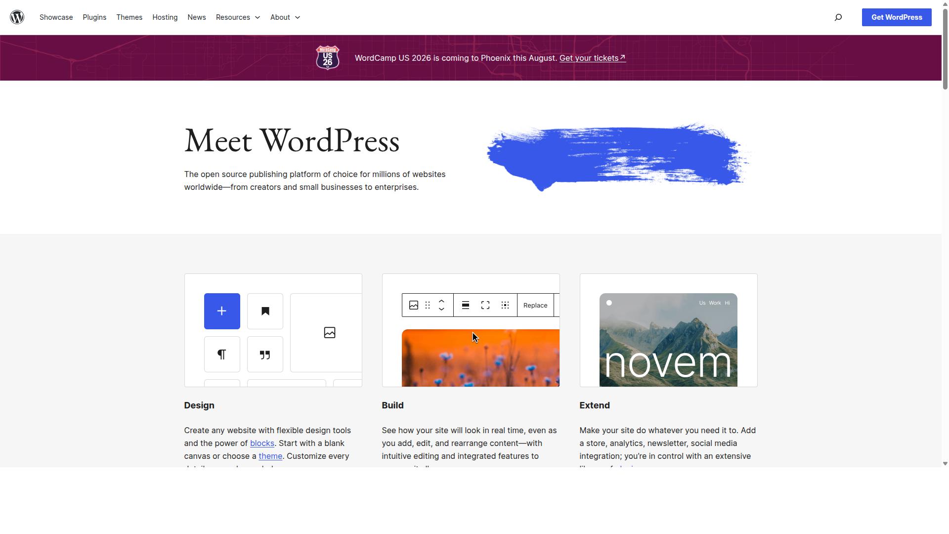Click the blue plus block inserter tile

[222, 311]
